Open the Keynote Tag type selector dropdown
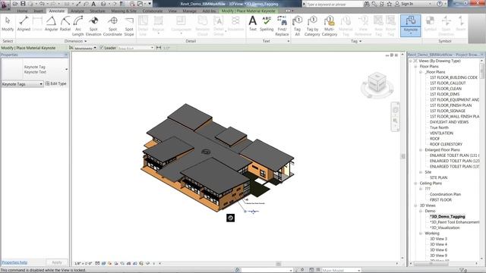Screen dimensions: 486x273 coord(67,69)
